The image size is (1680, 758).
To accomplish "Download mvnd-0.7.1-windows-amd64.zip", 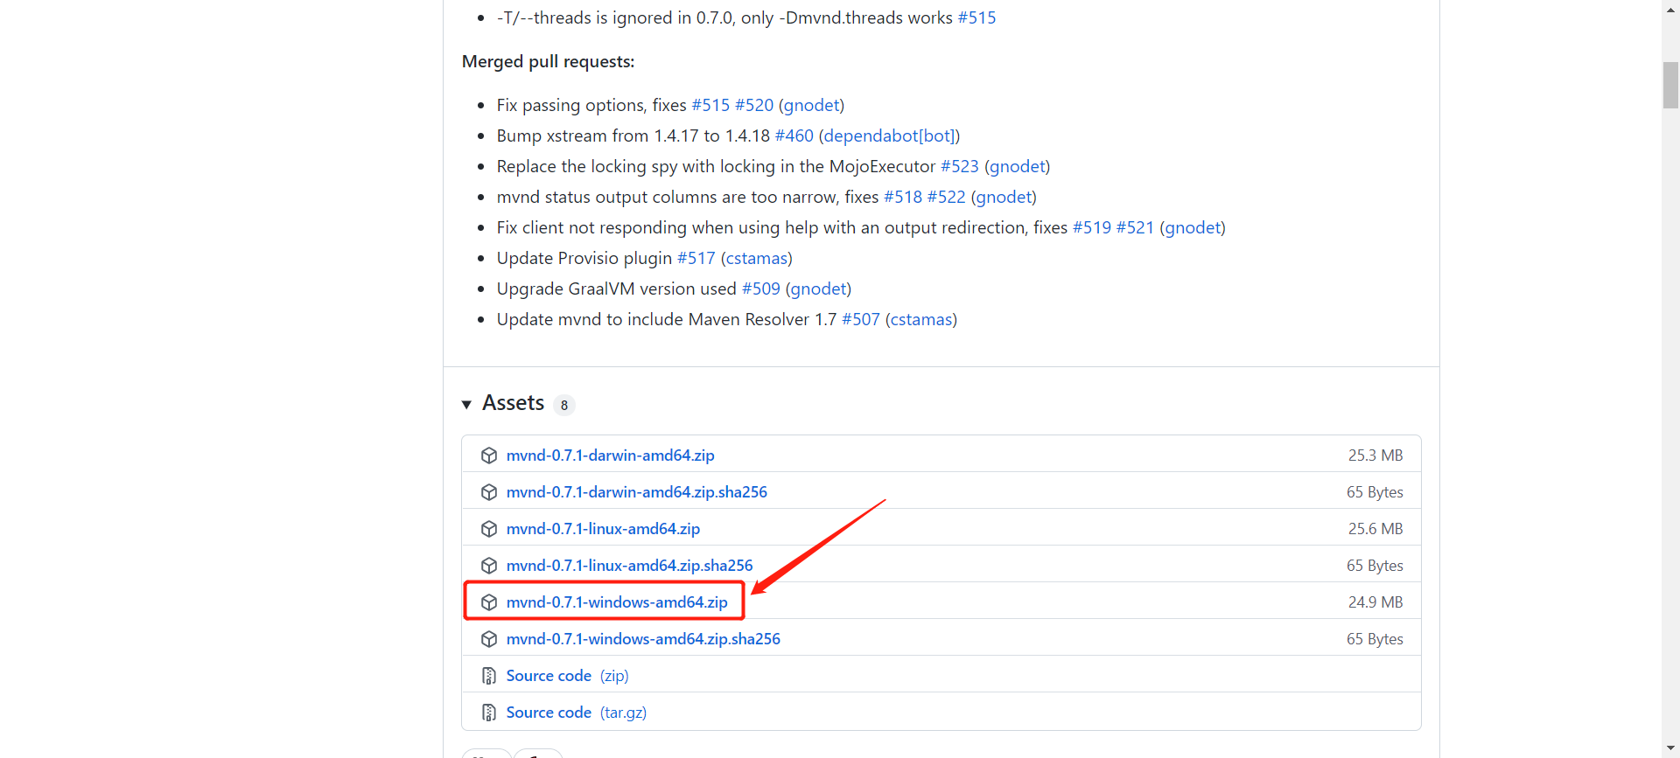I will coord(617,602).
